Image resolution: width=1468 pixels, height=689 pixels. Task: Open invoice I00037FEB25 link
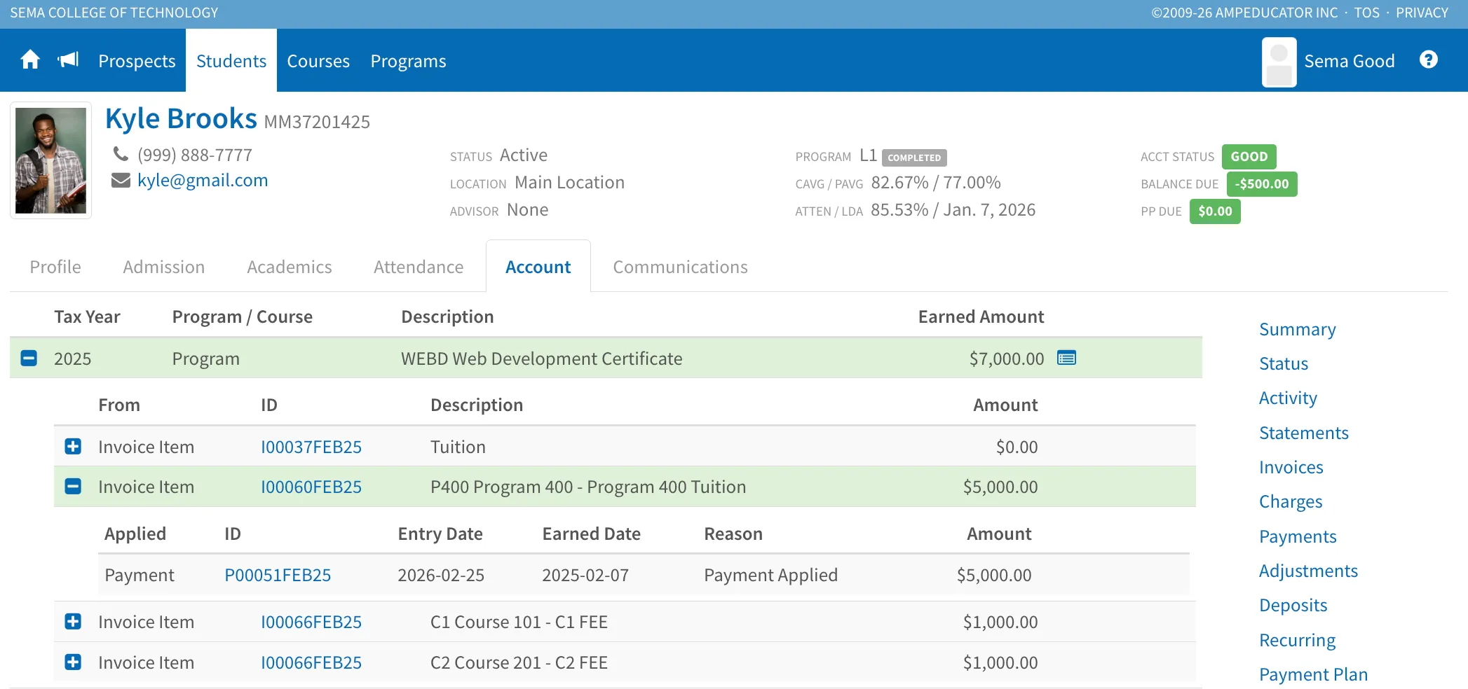(x=311, y=447)
